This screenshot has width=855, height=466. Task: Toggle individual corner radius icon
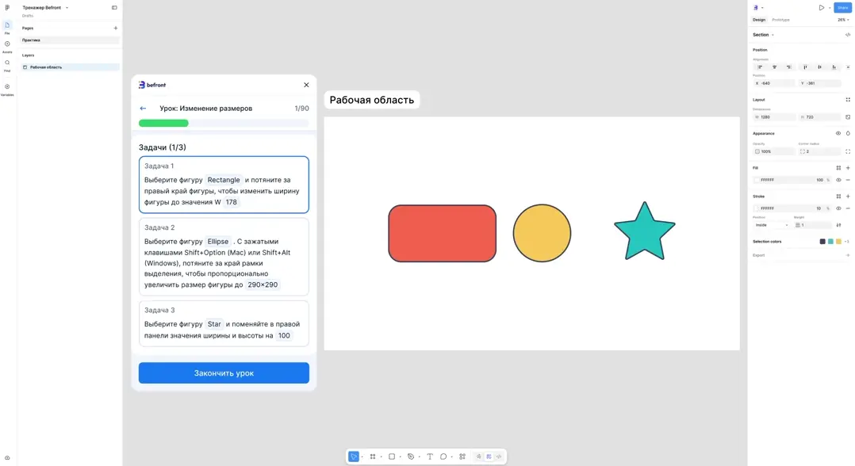click(847, 151)
